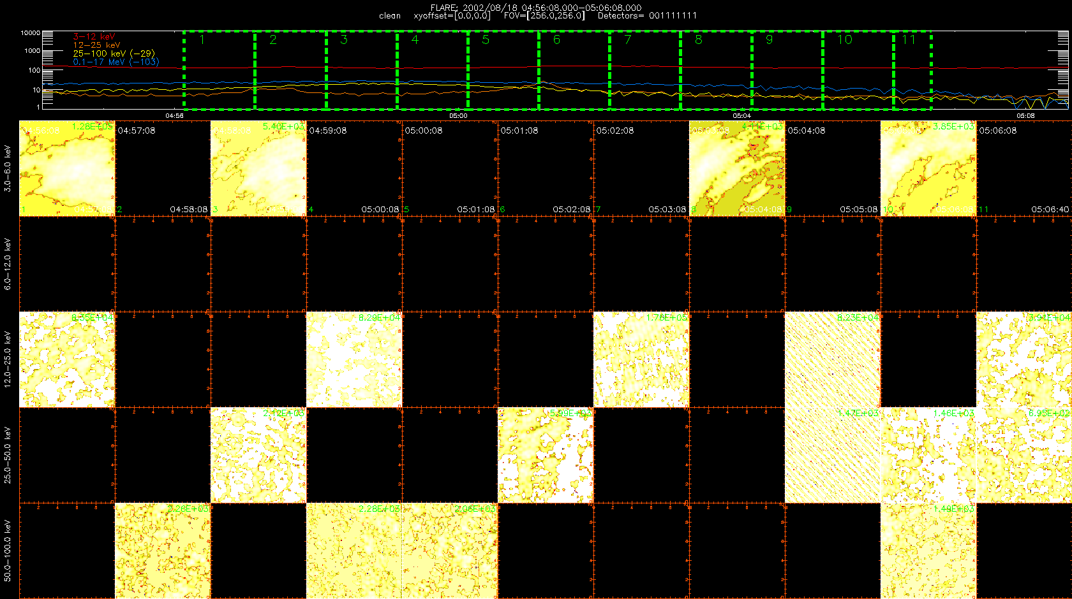Open the 50-100 keV image with peak 1.49E+03
This screenshot has width=1072, height=599.
(x=928, y=551)
